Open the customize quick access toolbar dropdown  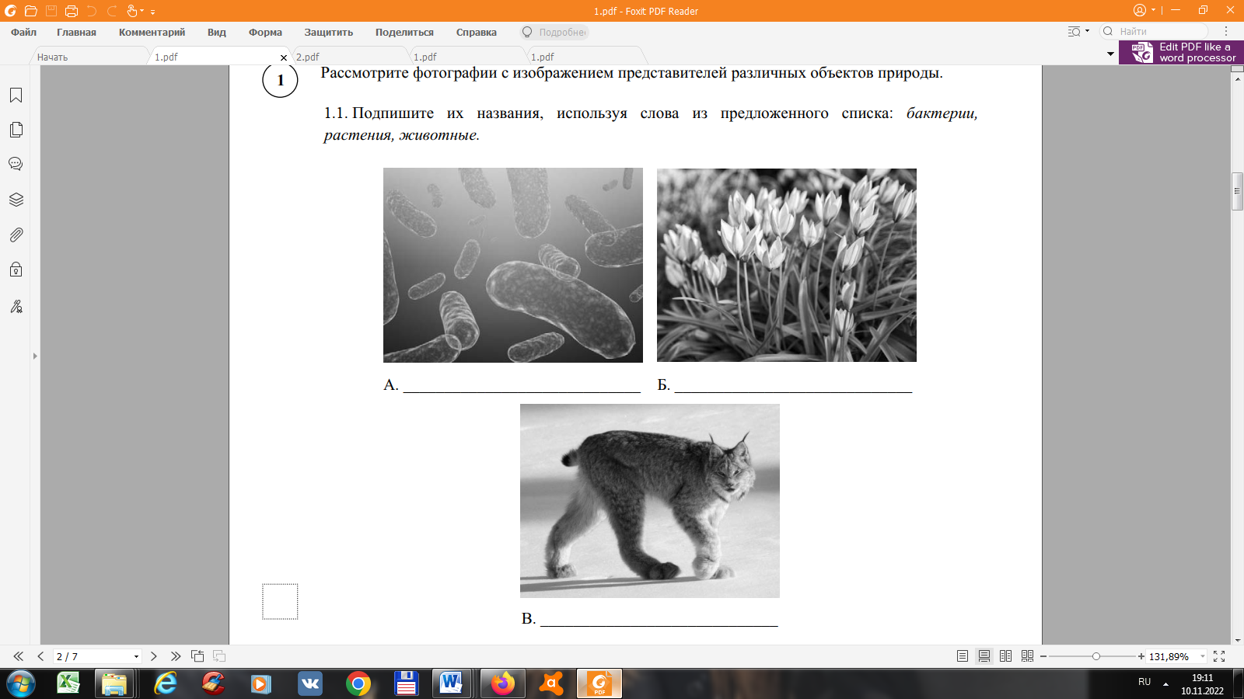(153, 12)
